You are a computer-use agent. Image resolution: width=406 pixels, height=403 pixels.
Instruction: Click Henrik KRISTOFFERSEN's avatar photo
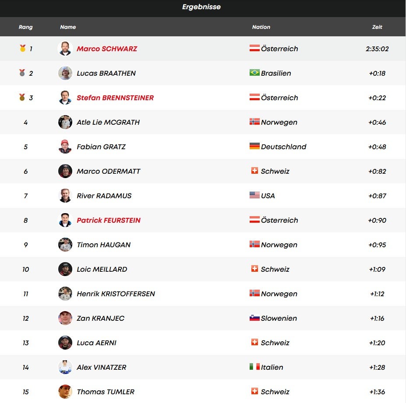(x=65, y=294)
